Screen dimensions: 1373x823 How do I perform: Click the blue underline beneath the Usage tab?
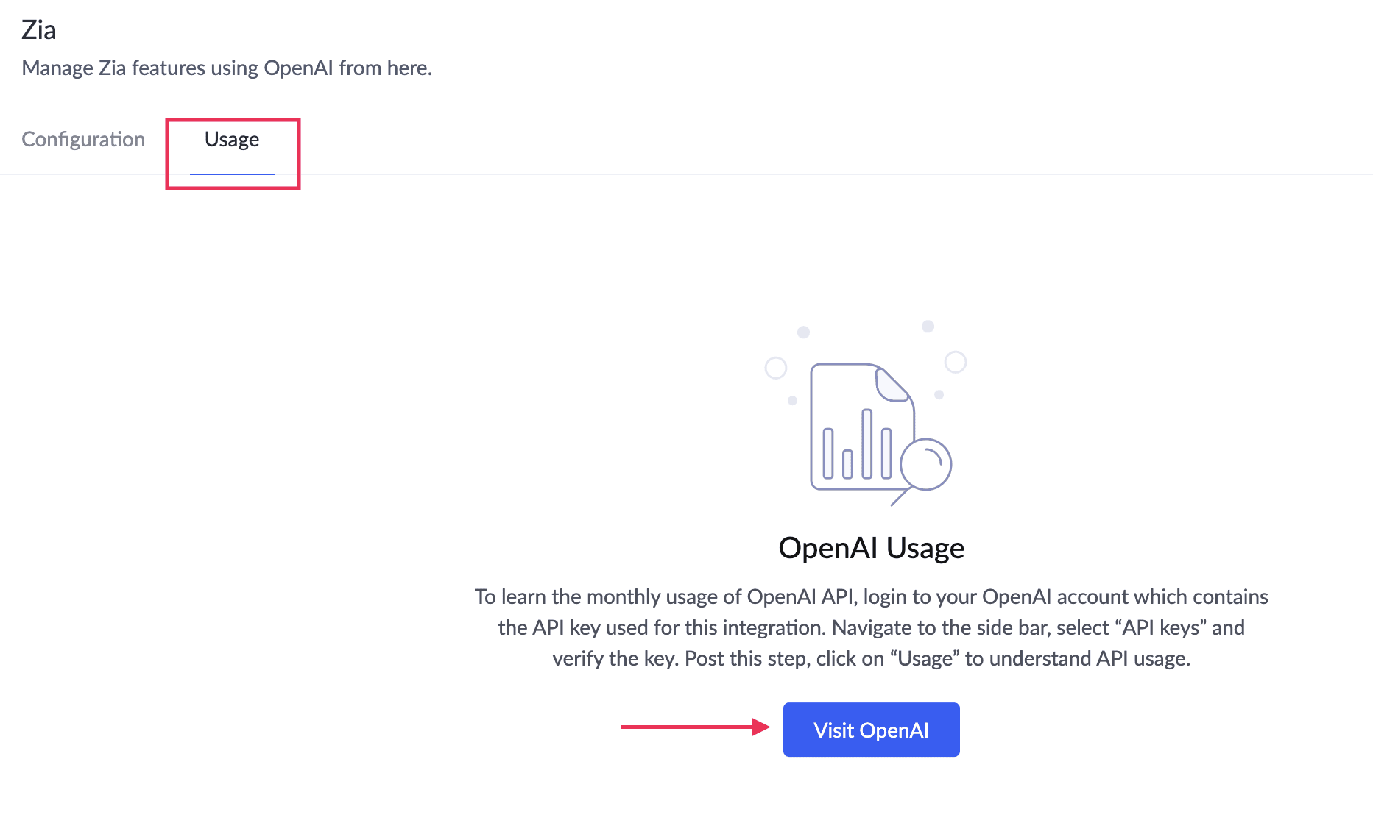232,174
